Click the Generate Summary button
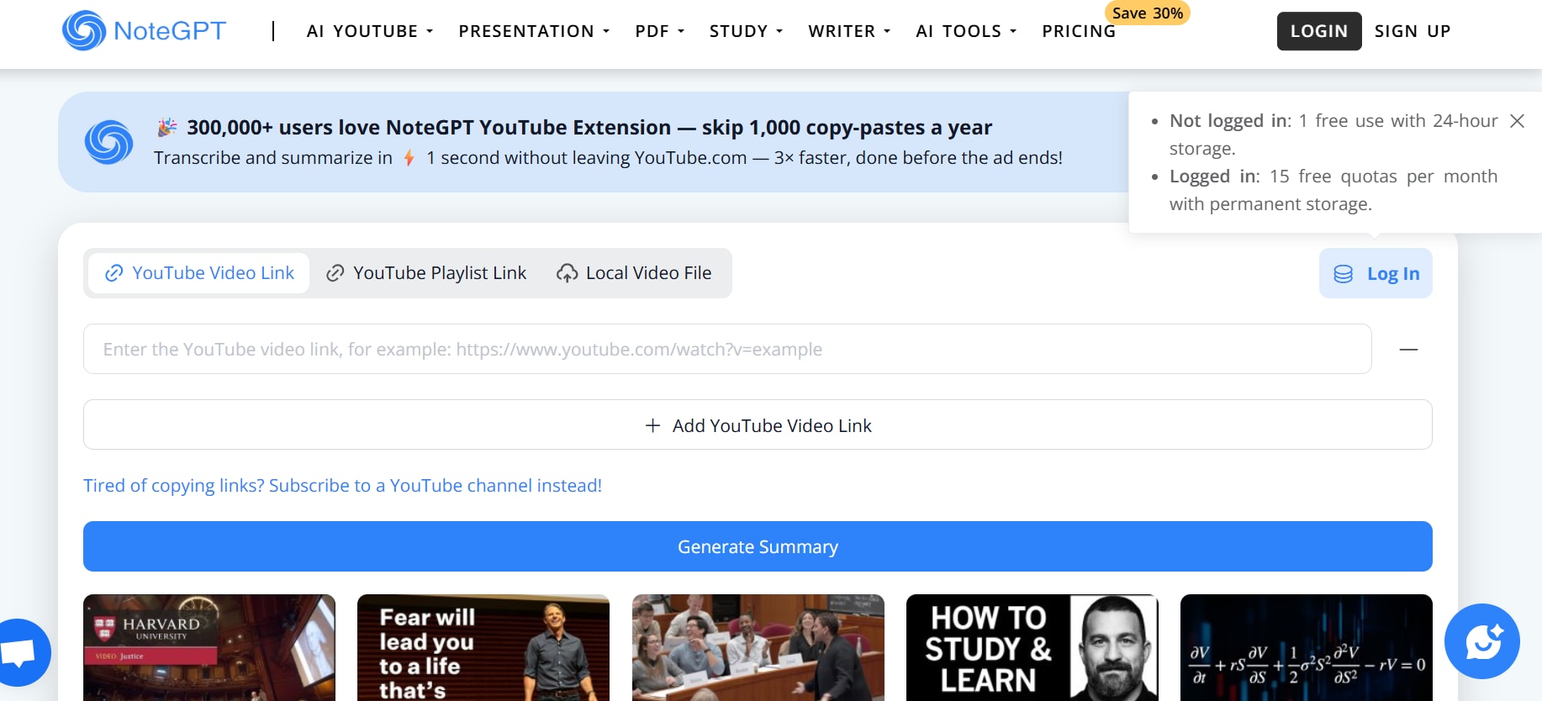Viewport: 1542px width, 701px height. (x=758, y=546)
